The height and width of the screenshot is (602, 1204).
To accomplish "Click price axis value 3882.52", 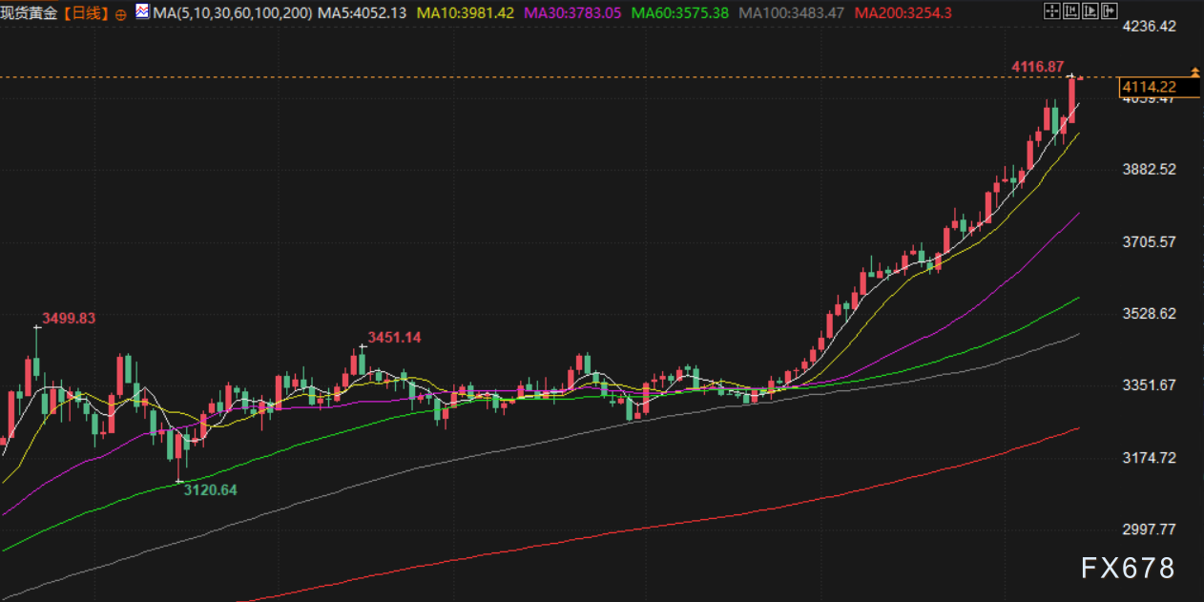I will [1150, 169].
